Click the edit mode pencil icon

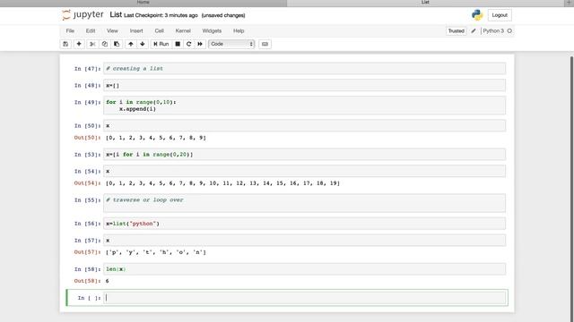[x=474, y=31]
